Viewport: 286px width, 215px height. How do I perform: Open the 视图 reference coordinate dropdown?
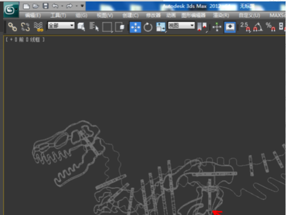point(181,26)
